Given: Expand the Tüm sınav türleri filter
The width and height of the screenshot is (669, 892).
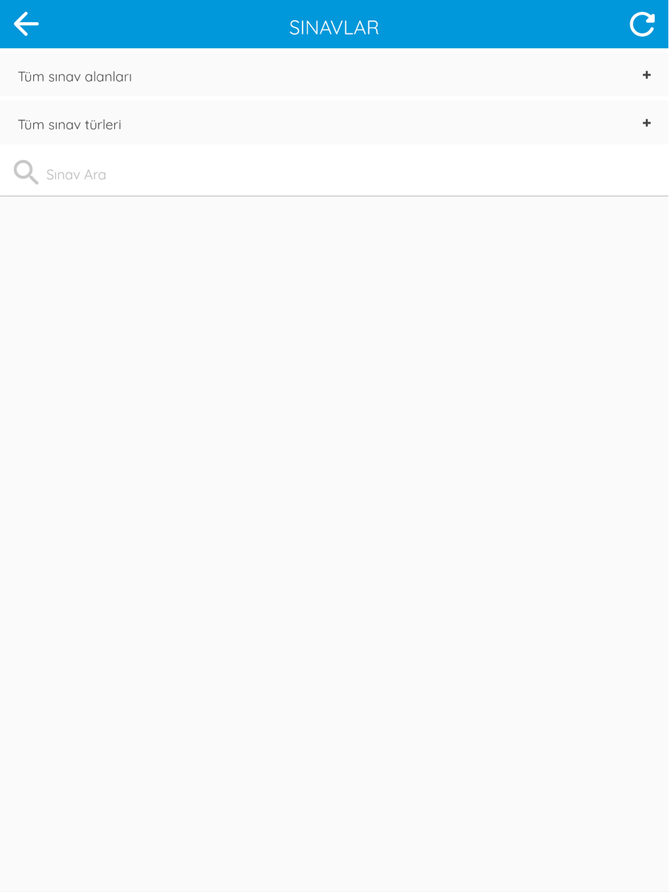Looking at the screenshot, I should (x=334, y=124).
